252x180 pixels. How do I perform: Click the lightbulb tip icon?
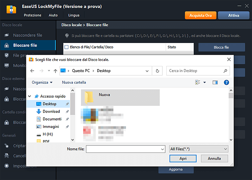(67, 36)
